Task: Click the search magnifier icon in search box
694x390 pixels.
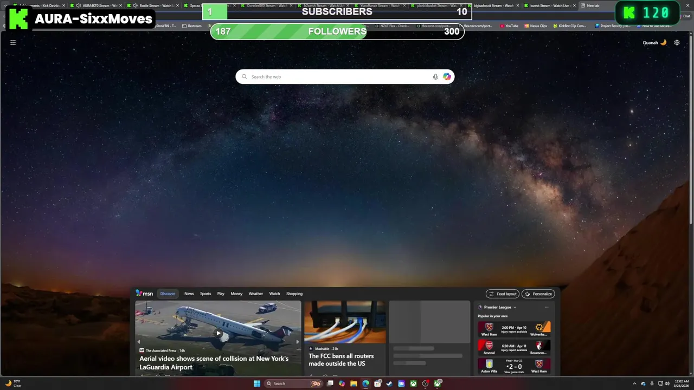Action: (245, 77)
